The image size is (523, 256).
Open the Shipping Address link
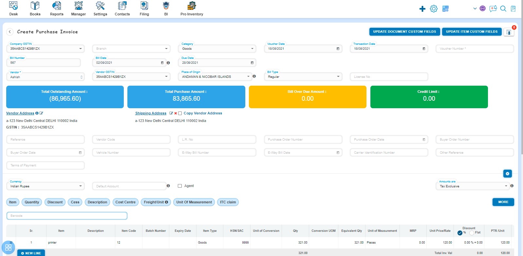[151, 113]
